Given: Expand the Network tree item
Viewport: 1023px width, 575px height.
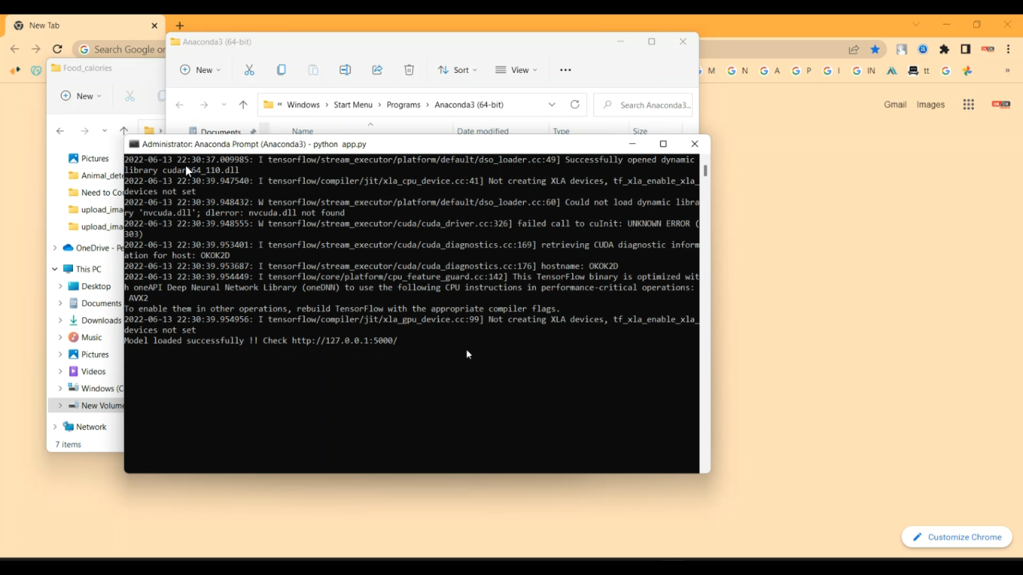Looking at the screenshot, I should tap(55, 426).
